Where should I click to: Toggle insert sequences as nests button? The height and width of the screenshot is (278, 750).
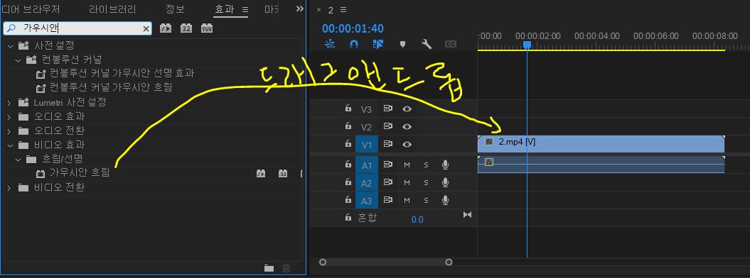330,44
